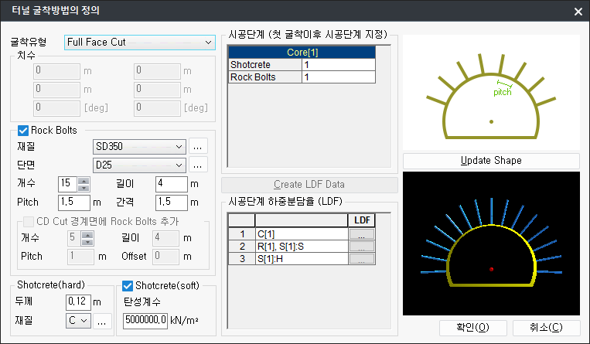The width and height of the screenshot is (590, 344).
Task: Open LDF editor for S[1]:H row
Action: pos(361,258)
